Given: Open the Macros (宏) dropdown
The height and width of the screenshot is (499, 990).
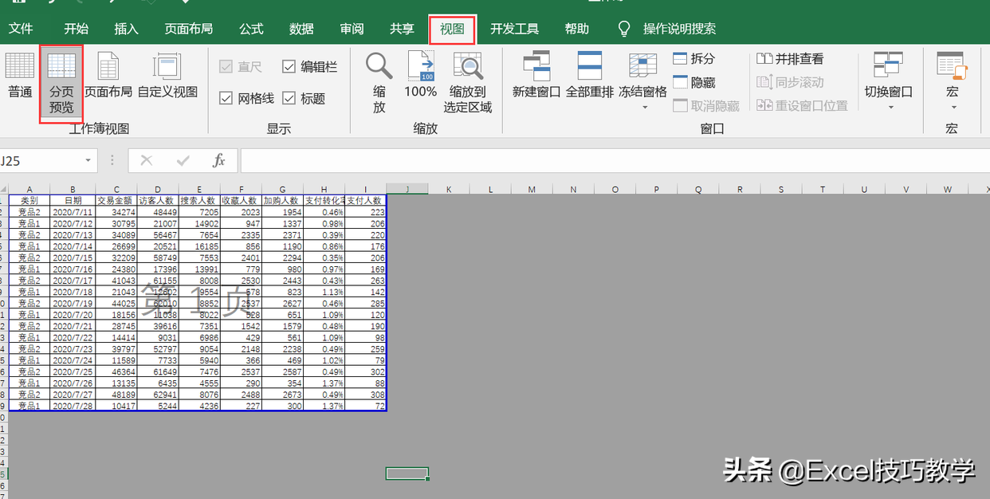Looking at the screenshot, I should coord(952,80).
